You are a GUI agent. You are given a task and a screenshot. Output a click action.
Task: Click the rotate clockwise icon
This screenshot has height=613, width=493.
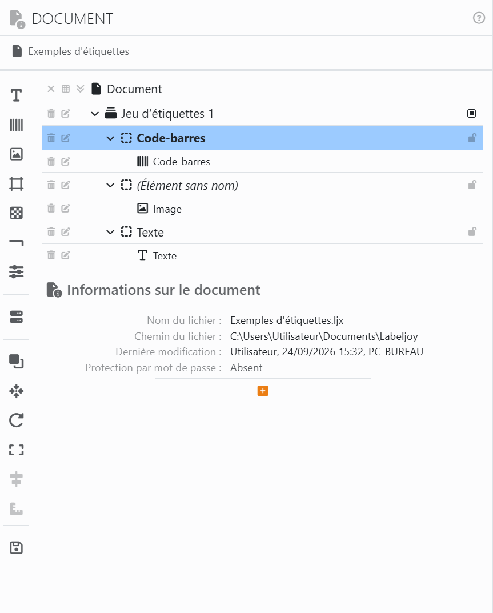[x=16, y=420]
